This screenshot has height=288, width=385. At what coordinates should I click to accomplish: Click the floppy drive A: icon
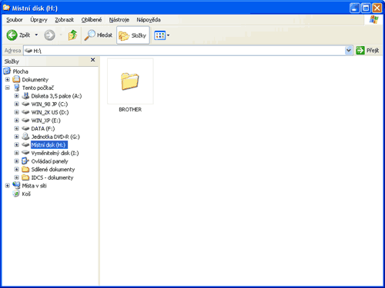point(25,96)
